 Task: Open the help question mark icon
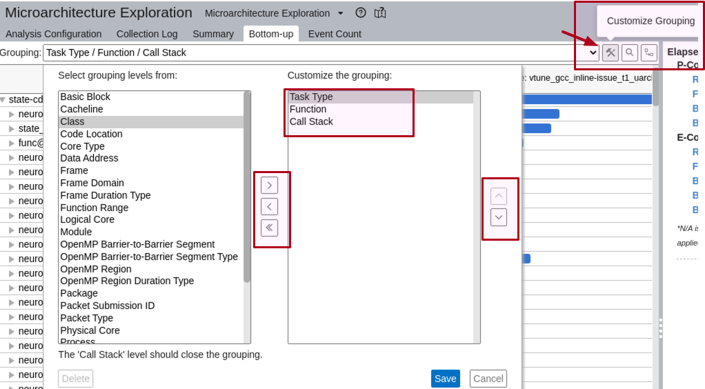(x=361, y=13)
